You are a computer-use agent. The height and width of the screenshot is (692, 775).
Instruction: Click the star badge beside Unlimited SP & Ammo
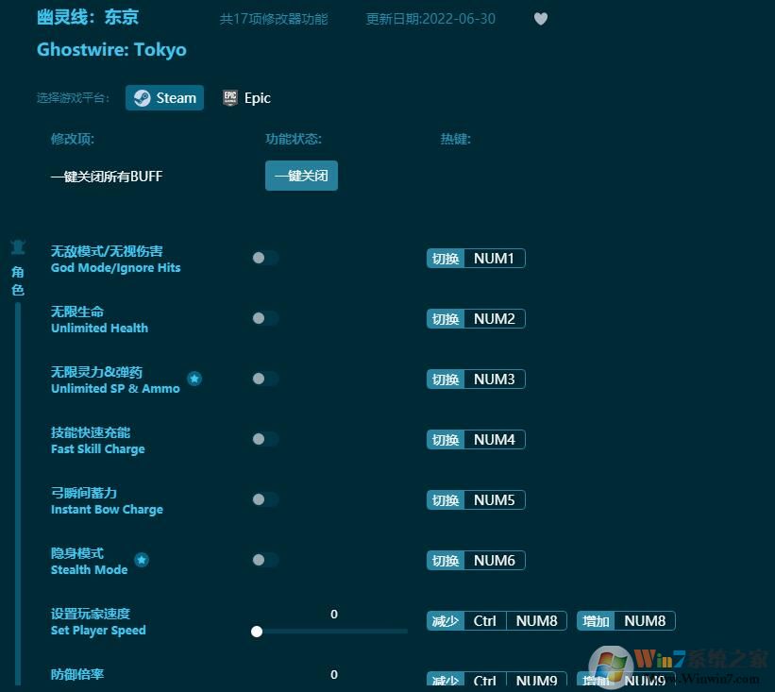pos(194,379)
